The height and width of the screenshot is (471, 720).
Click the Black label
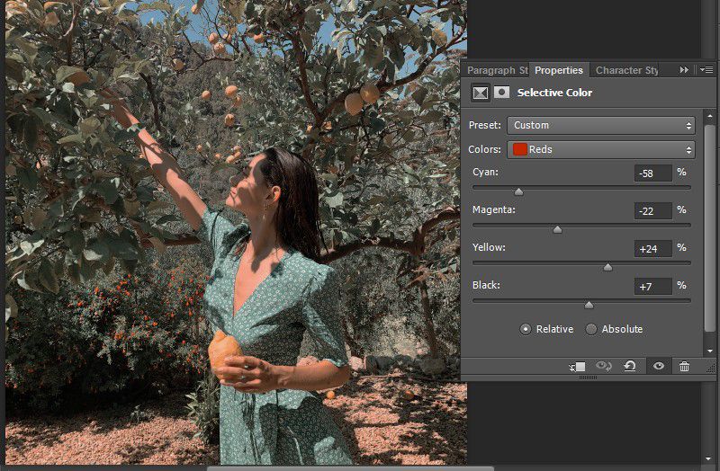(486, 285)
